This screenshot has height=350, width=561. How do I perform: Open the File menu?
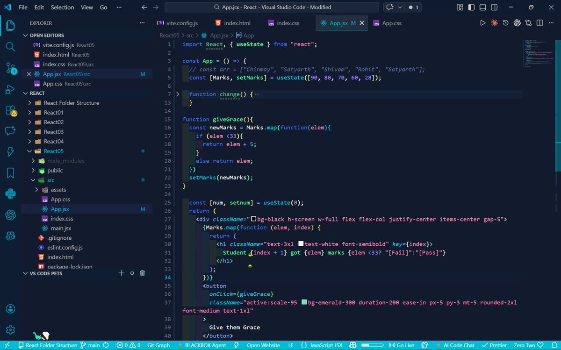(x=23, y=7)
